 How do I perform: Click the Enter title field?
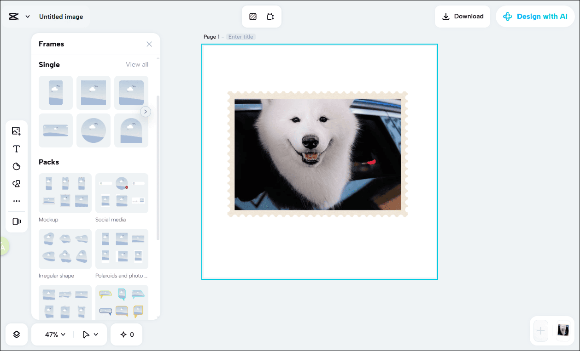[240, 36]
